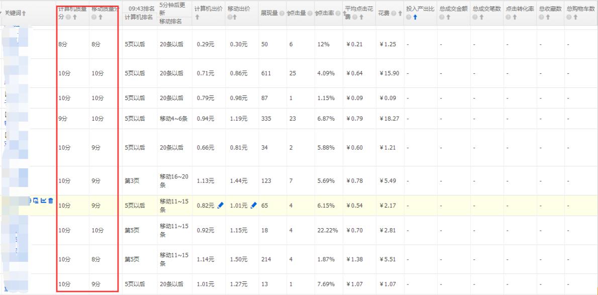Sort the table by 投入产出比 blue arrow
Screen dimensions: 598x295
(x=415, y=17)
